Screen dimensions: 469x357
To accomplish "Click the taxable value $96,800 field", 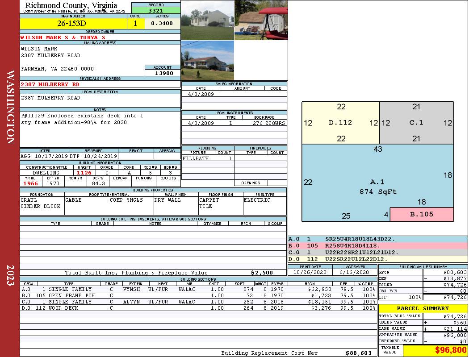I will point(435,350).
